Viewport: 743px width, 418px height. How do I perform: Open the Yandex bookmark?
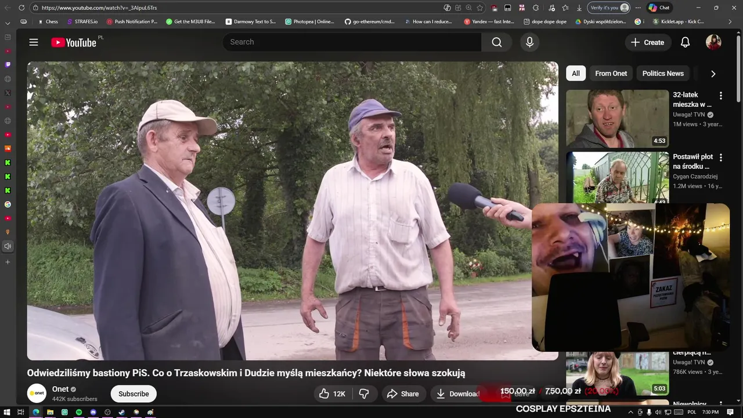tap(489, 21)
